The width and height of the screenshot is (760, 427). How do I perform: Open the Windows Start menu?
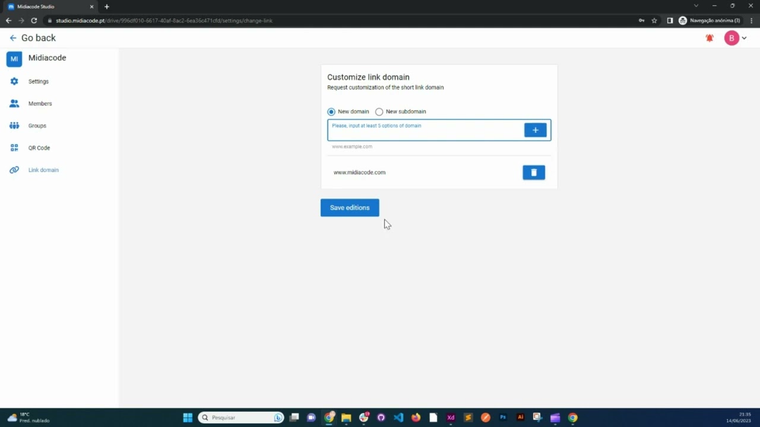click(x=188, y=418)
